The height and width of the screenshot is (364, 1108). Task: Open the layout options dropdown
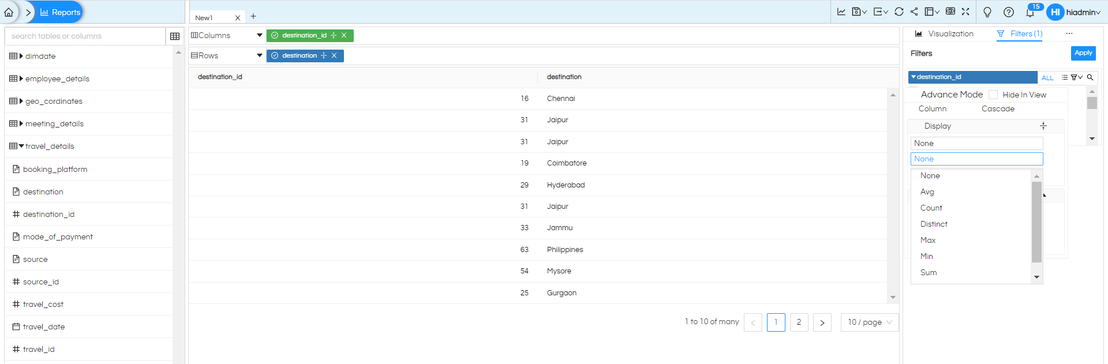pos(932,12)
